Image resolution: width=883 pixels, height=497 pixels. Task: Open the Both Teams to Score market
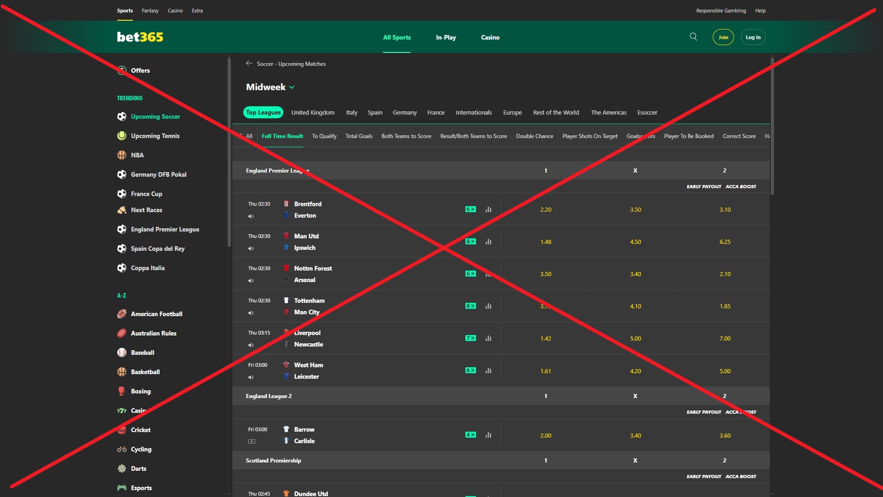pos(406,136)
